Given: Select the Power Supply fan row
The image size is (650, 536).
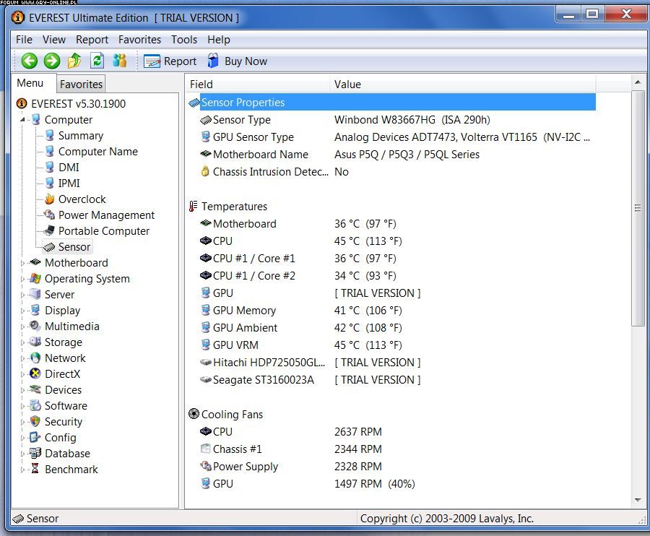Looking at the screenshot, I should click(391, 467).
